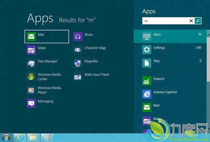210x142 pixels.
Task: Launch the Messaging app icon
Action: coord(31,103)
